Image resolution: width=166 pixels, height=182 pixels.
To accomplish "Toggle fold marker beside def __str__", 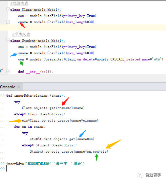I will (8, 71).
